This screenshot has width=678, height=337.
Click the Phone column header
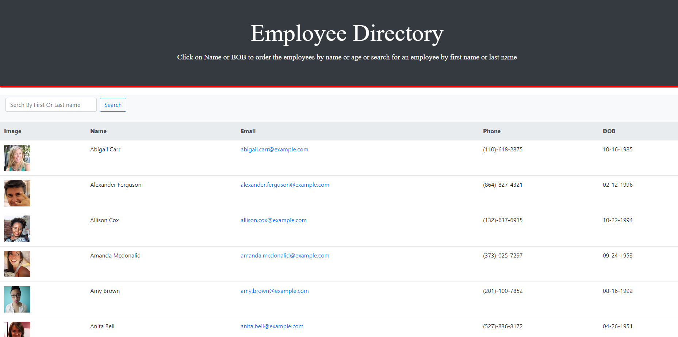(x=491, y=131)
